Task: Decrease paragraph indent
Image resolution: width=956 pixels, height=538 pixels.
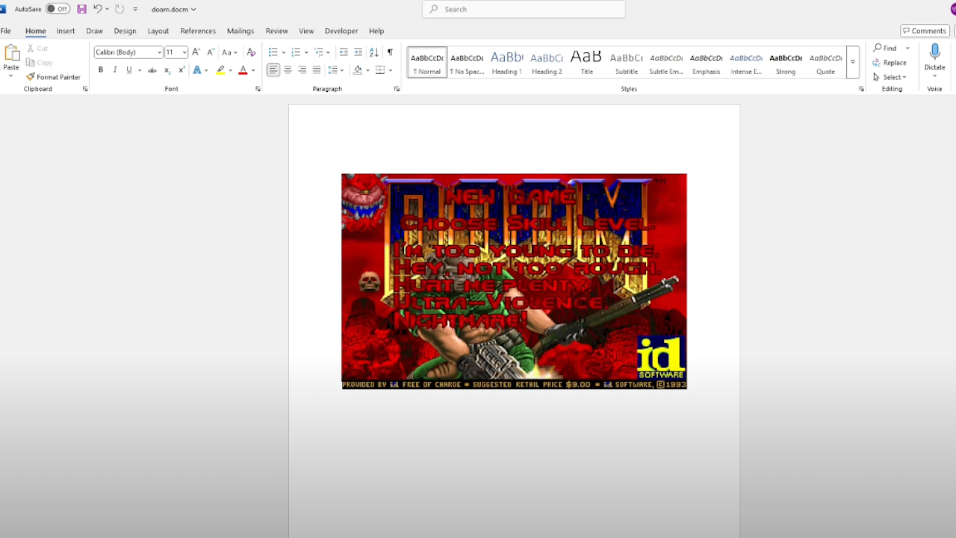Action: tap(344, 52)
